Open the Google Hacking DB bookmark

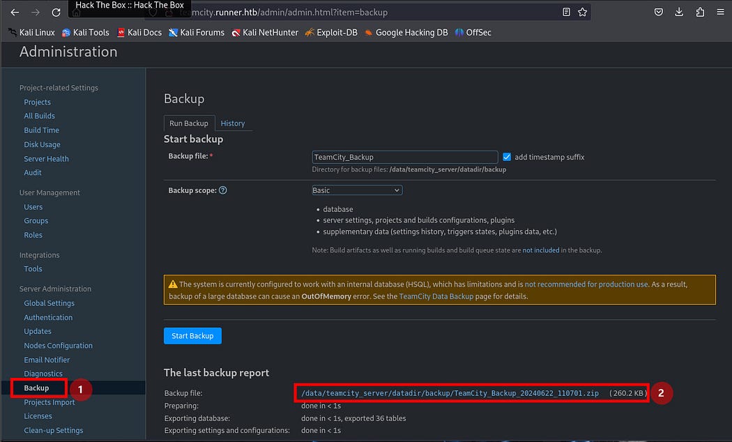[406, 32]
